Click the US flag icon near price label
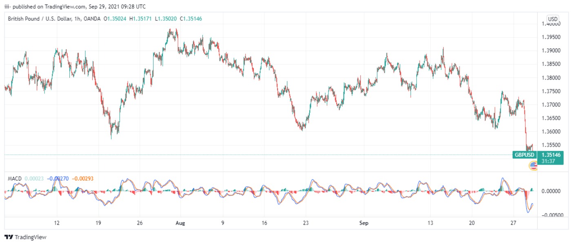This screenshot has width=573, height=245. pyautogui.click(x=533, y=165)
